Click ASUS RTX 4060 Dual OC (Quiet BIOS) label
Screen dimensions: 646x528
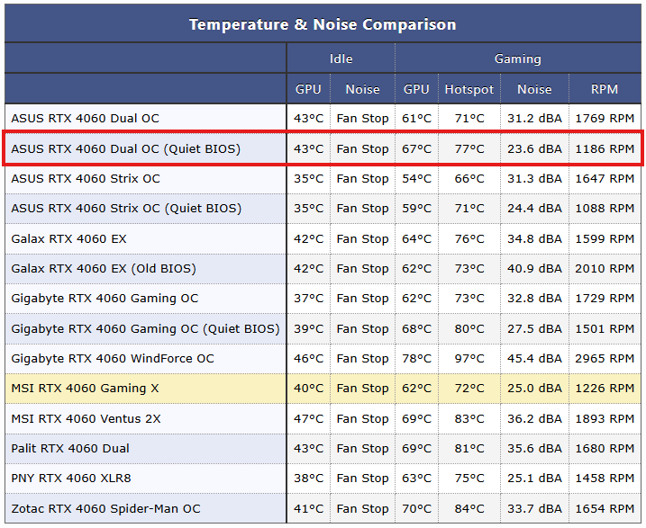click(x=125, y=148)
